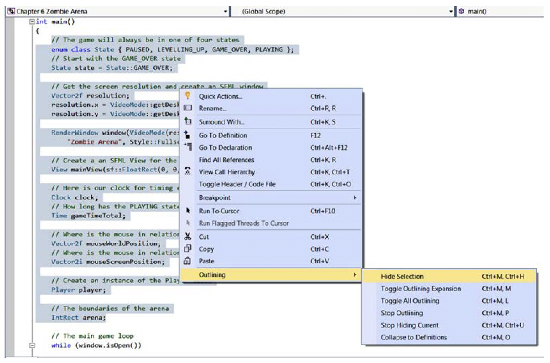550x363 pixels.
Task: Click the View Call Hierarchy icon
Action: 188,171
